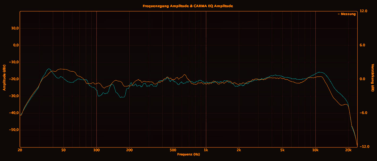377x161 pixels.
Task: Click the Verstärkung (dB) right axis label
Action: [373, 78]
